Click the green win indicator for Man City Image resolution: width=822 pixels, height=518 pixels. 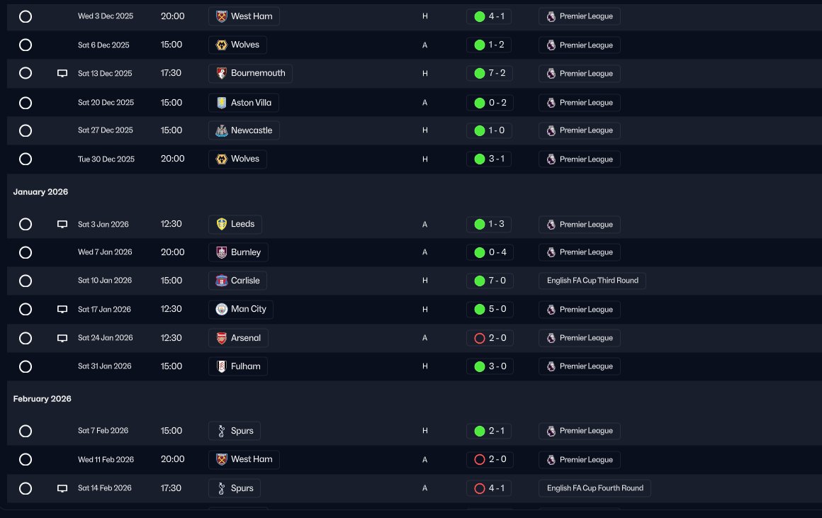tap(479, 310)
